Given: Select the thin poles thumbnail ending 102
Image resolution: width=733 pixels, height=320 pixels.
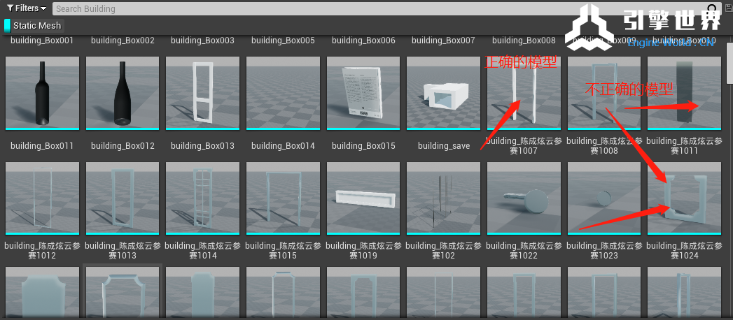Looking at the screenshot, I should (443, 198).
